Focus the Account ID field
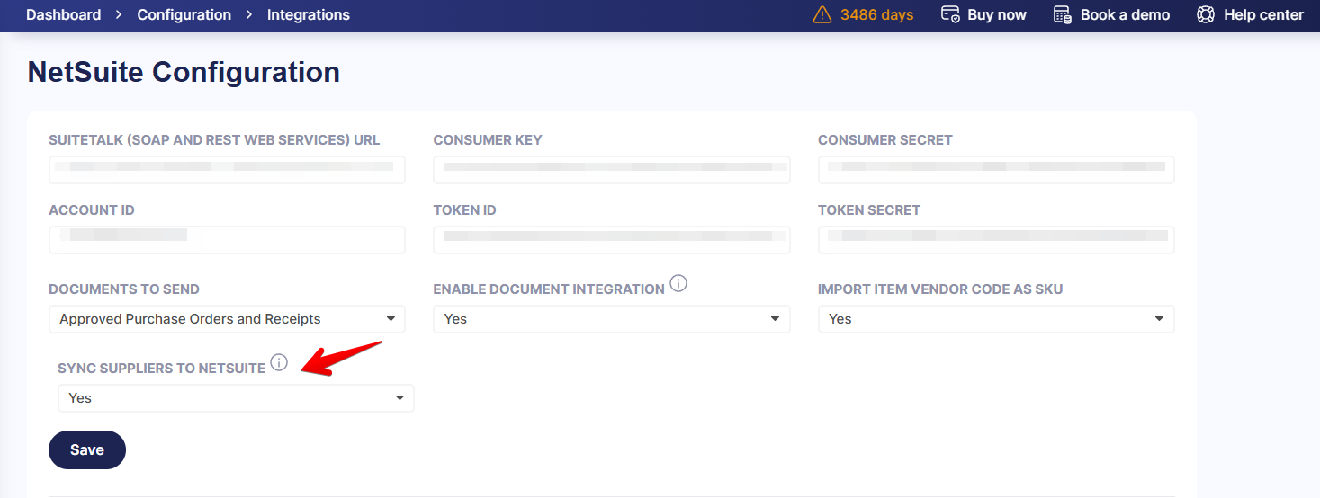This screenshot has height=498, width=1320. 227,239
